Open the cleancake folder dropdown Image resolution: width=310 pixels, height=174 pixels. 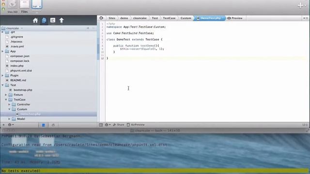tap(22, 28)
